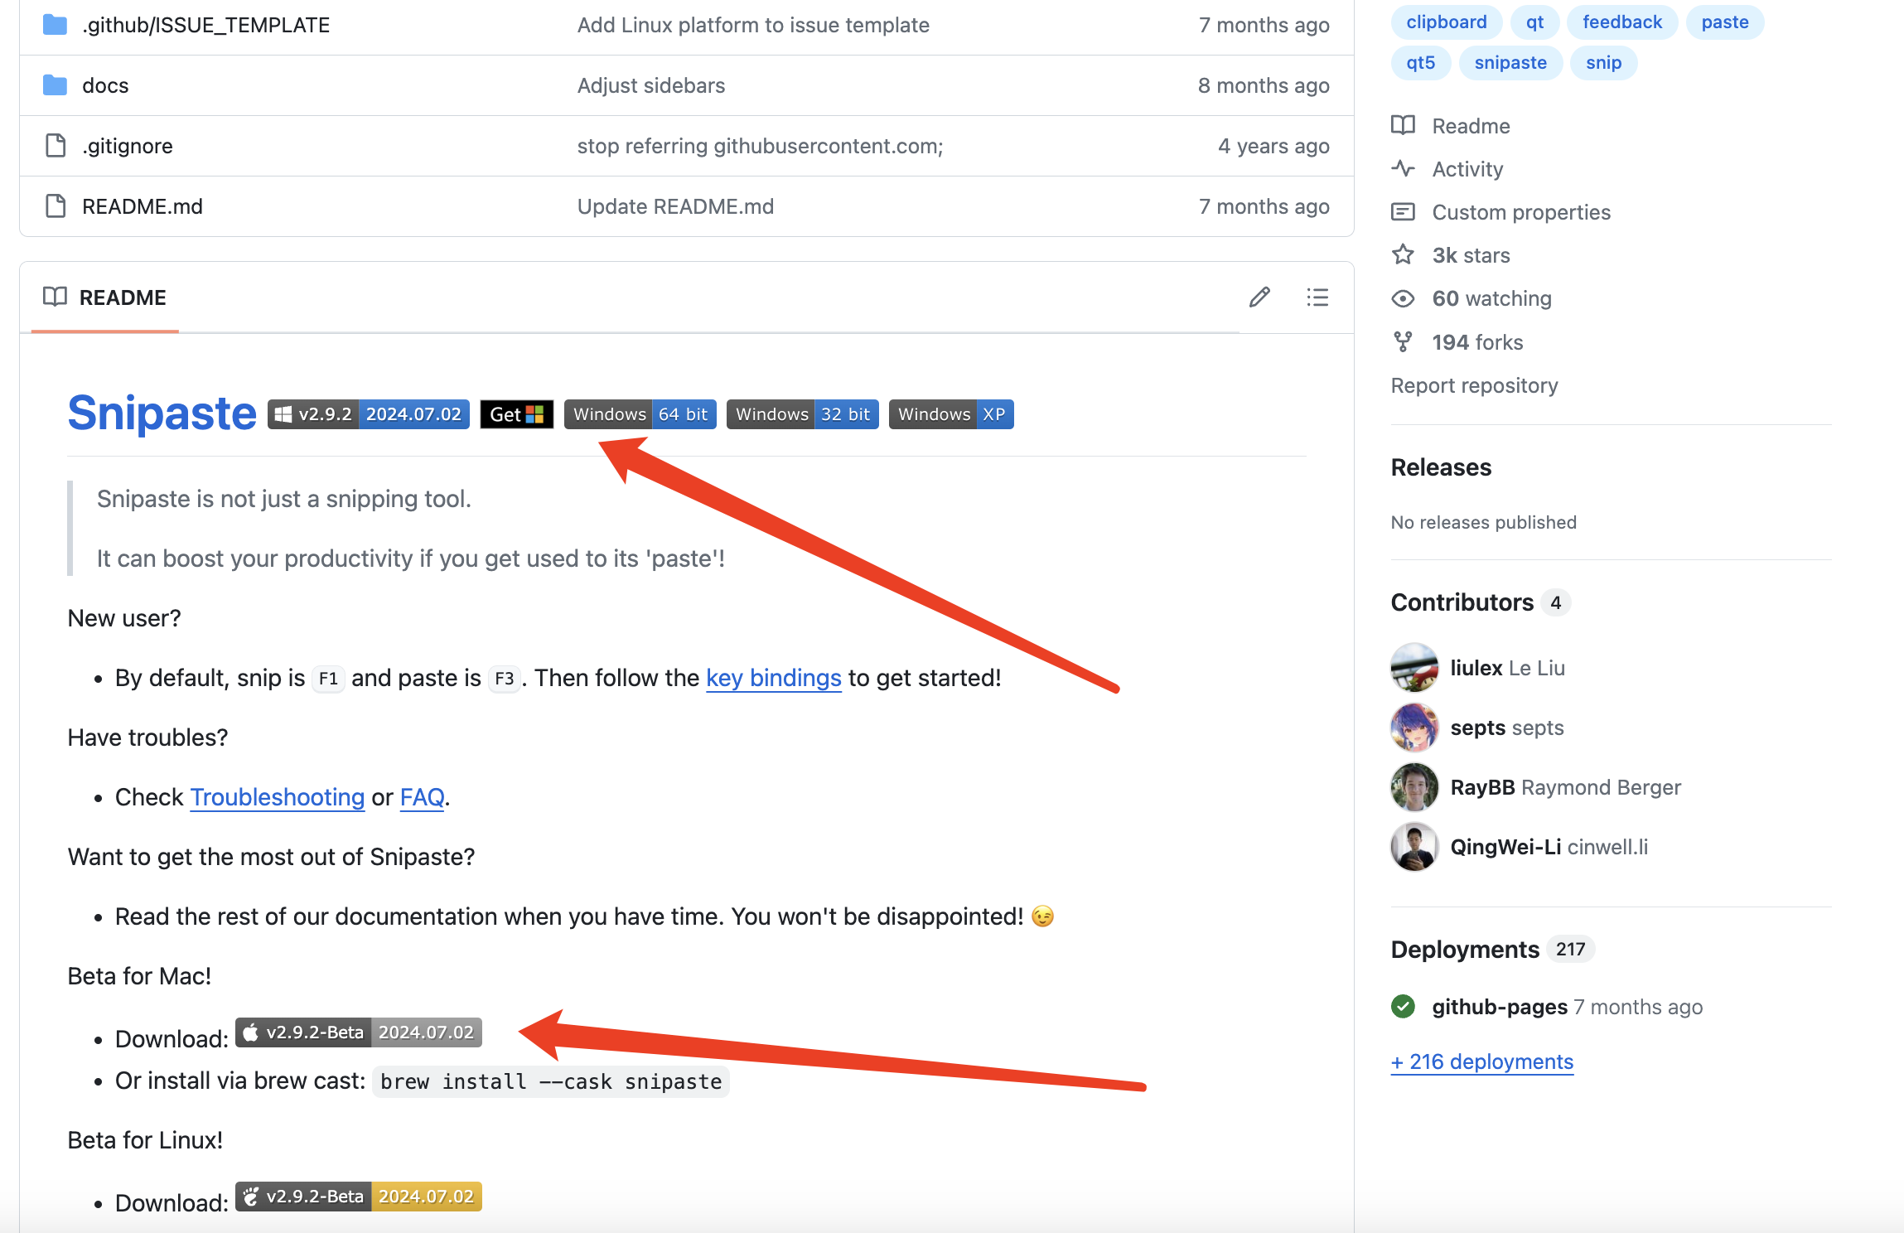Click the Windows 64 bit download badge
The image size is (1904, 1233).
[x=640, y=414]
